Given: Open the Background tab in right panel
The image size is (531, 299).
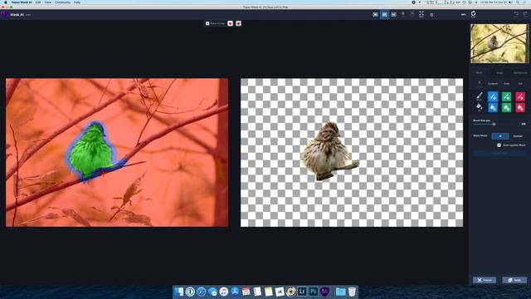Looking at the screenshot, I should tap(520, 72).
